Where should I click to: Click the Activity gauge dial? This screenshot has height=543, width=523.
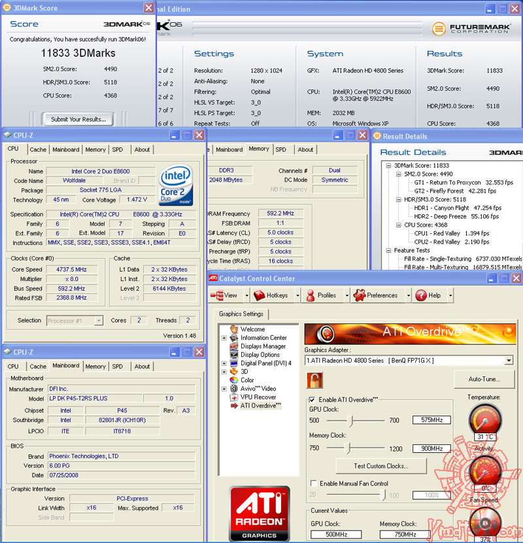click(485, 472)
